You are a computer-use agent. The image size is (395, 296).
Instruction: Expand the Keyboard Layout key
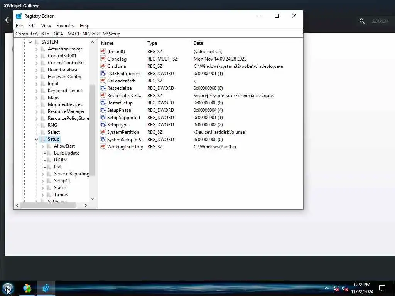pos(37,91)
